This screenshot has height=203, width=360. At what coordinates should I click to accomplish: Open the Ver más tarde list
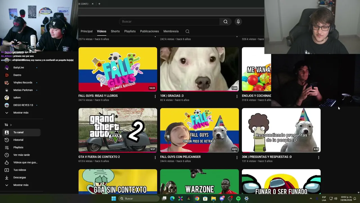point(22,155)
